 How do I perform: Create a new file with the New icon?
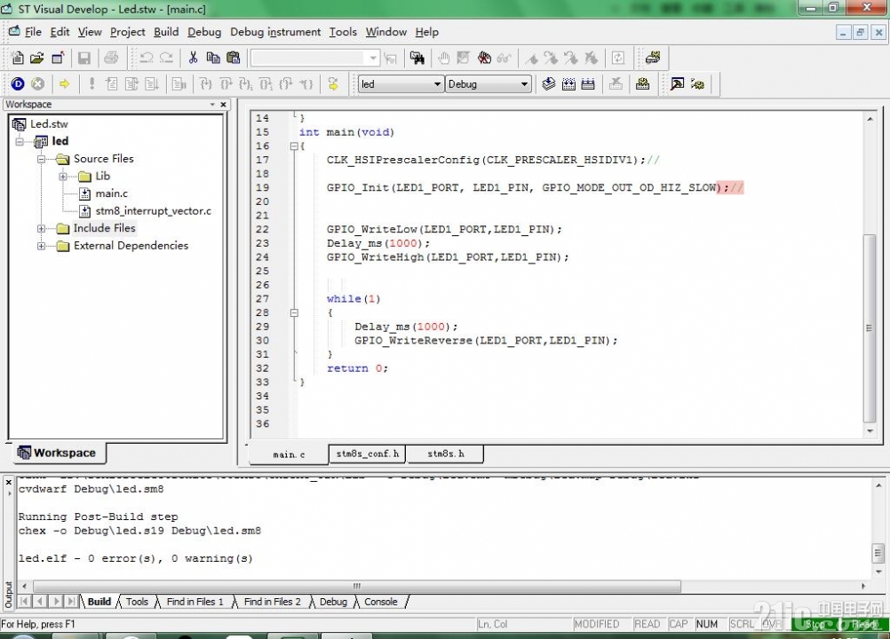(x=18, y=58)
